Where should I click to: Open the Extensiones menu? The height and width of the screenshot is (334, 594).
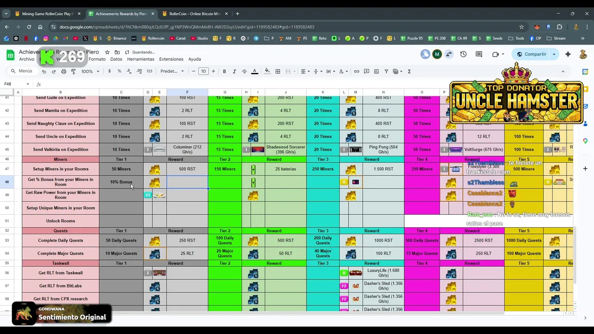[x=171, y=59]
